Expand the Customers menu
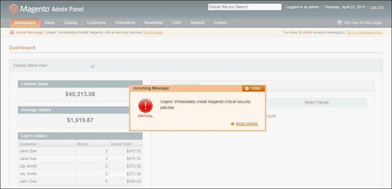392x189 pixels. pyautogui.click(x=96, y=22)
